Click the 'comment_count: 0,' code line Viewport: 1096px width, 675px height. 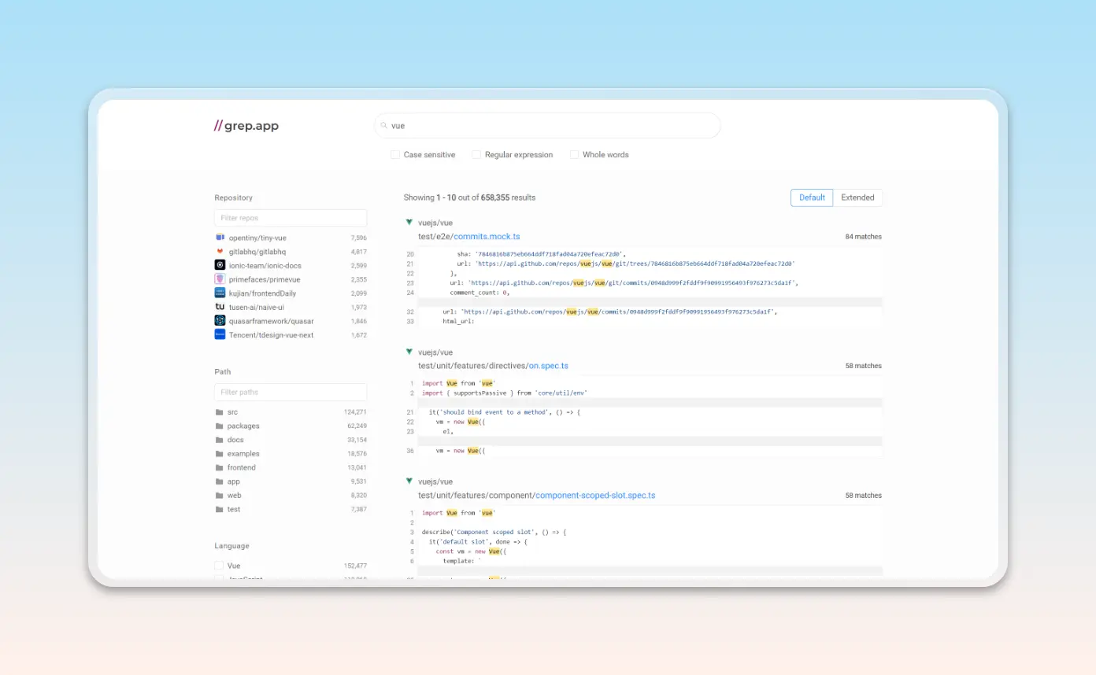click(479, 293)
